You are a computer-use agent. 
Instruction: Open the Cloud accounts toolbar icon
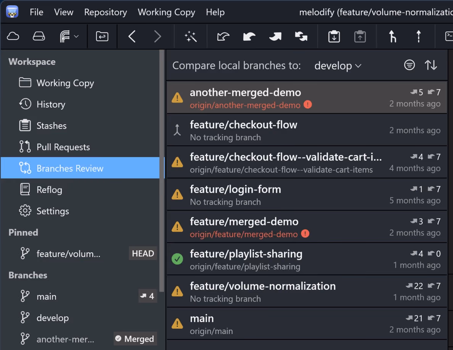point(13,36)
